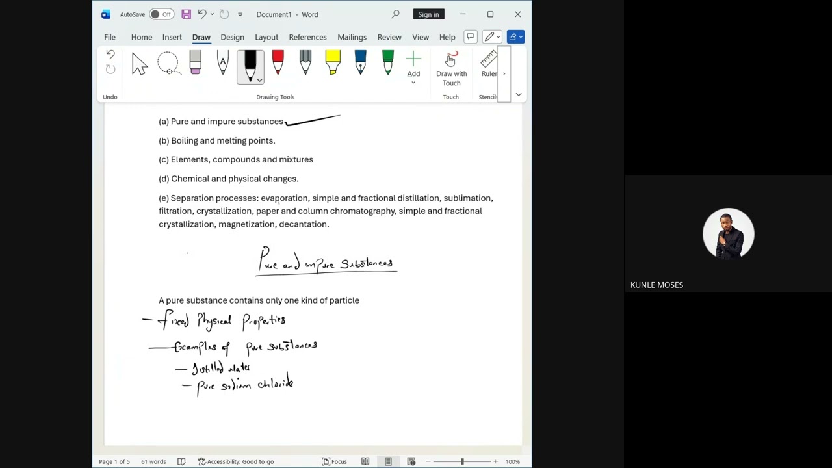The width and height of the screenshot is (832, 468).
Task: Switch to Web Layout view
Action: pos(411,461)
